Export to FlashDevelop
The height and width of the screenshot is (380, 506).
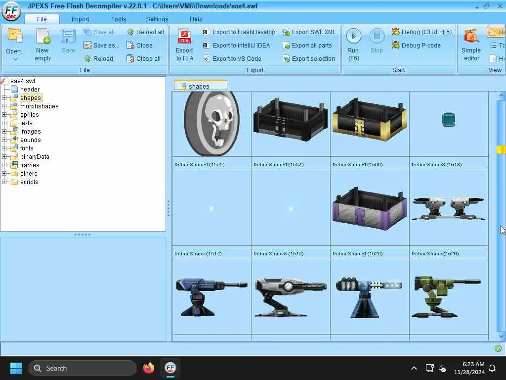tap(239, 32)
